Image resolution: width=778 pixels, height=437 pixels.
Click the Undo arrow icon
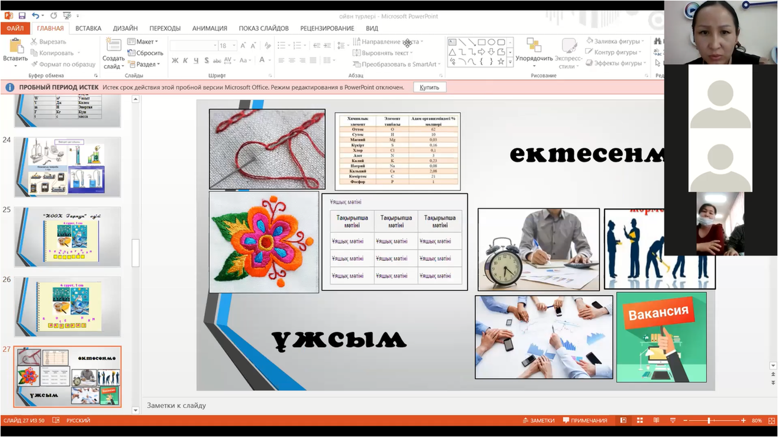[36, 16]
